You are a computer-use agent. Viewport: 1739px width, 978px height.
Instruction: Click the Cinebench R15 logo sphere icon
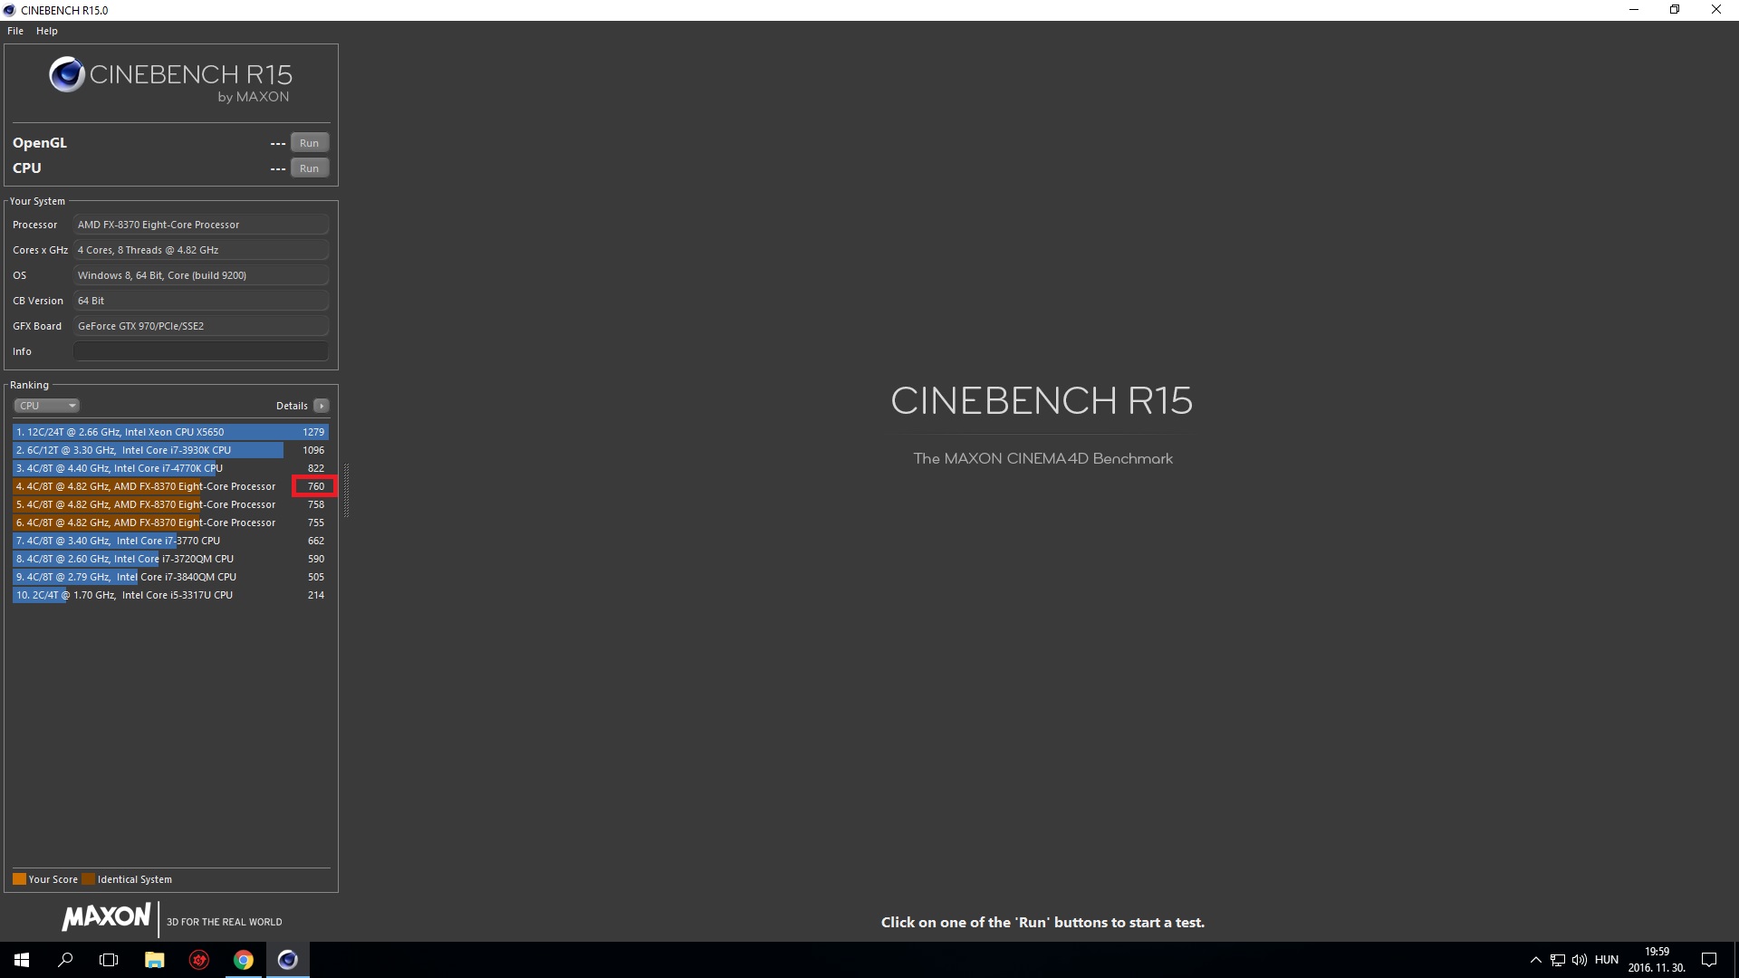click(x=67, y=75)
